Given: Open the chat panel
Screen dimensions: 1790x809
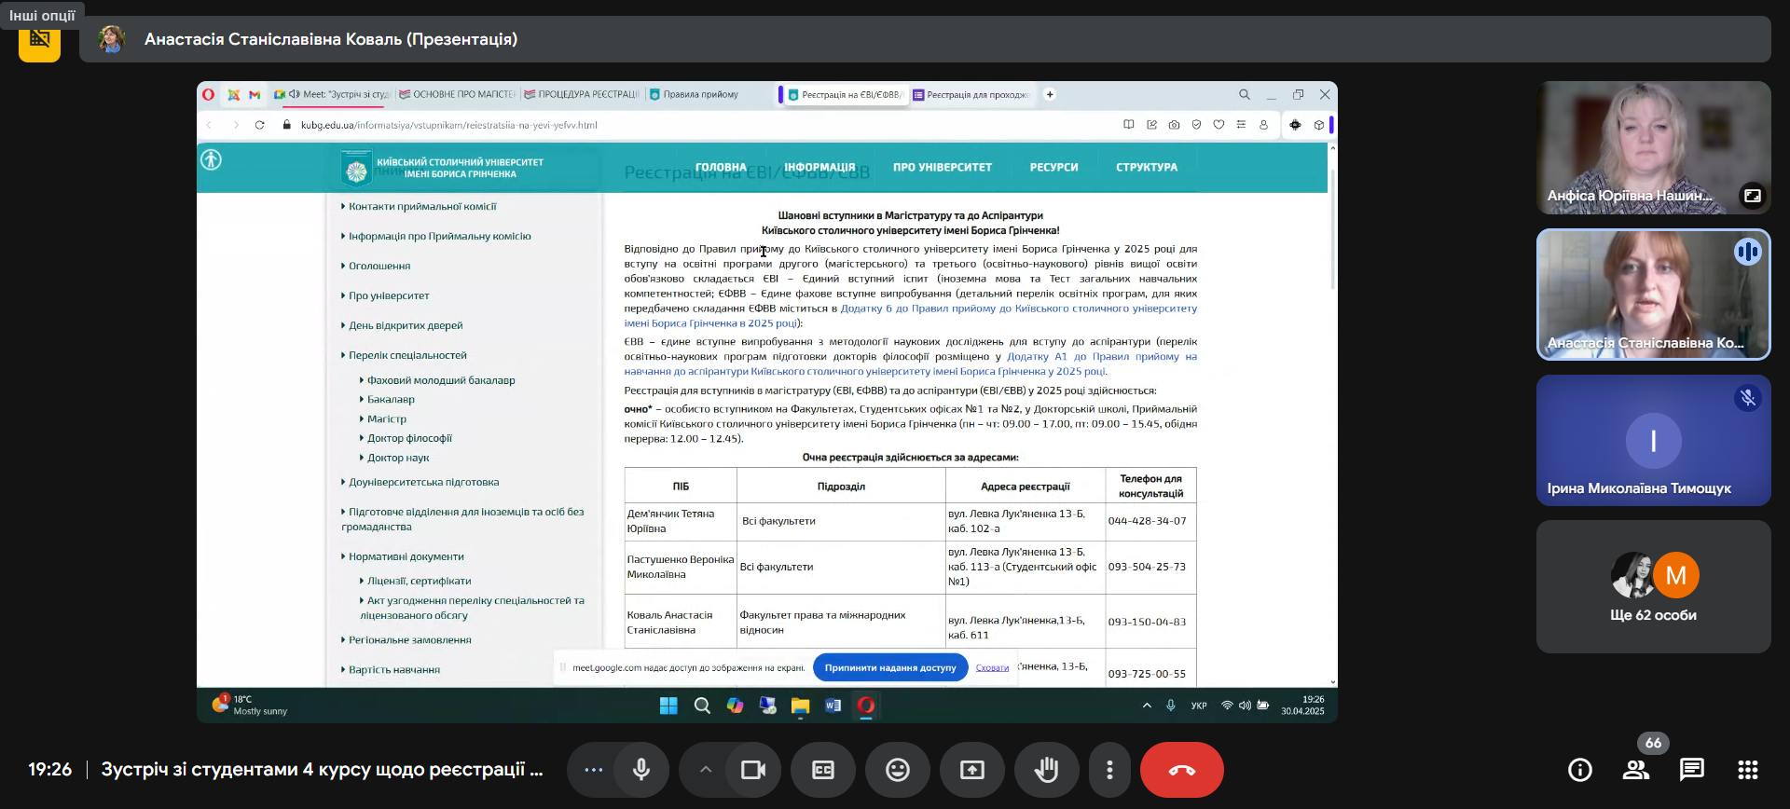Looking at the screenshot, I should (1692, 770).
